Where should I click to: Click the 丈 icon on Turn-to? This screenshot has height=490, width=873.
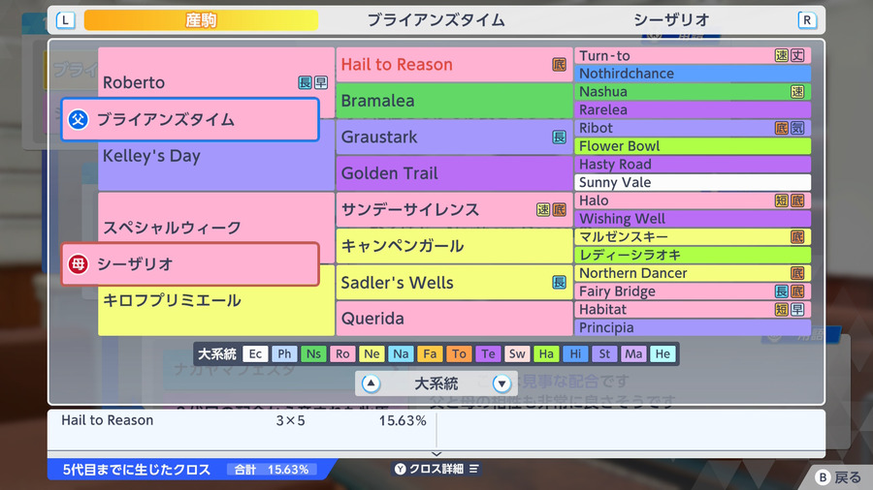point(797,55)
